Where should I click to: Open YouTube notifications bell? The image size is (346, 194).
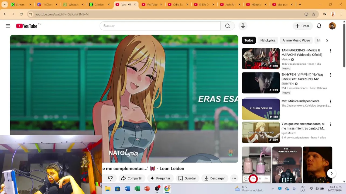point(319,26)
